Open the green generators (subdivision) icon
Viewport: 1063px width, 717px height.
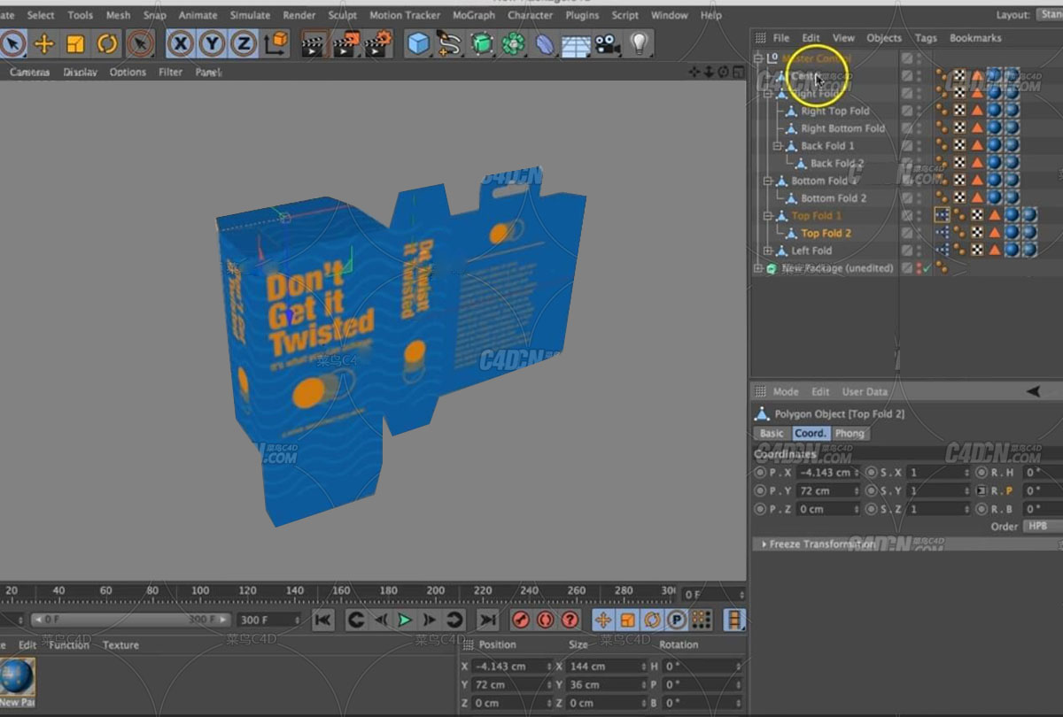pos(481,43)
